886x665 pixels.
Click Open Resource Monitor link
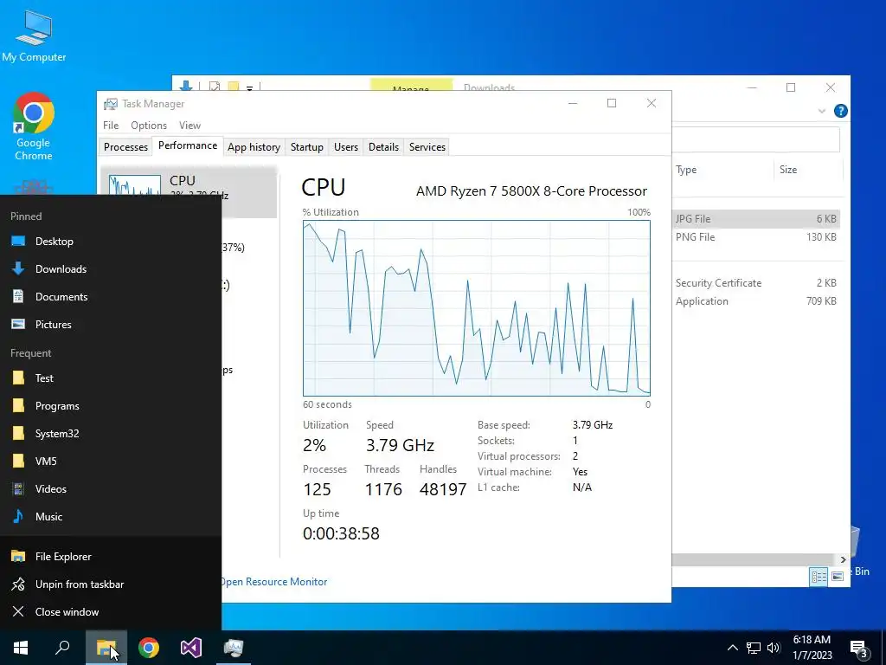pyautogui.click(x=273, y=582)
